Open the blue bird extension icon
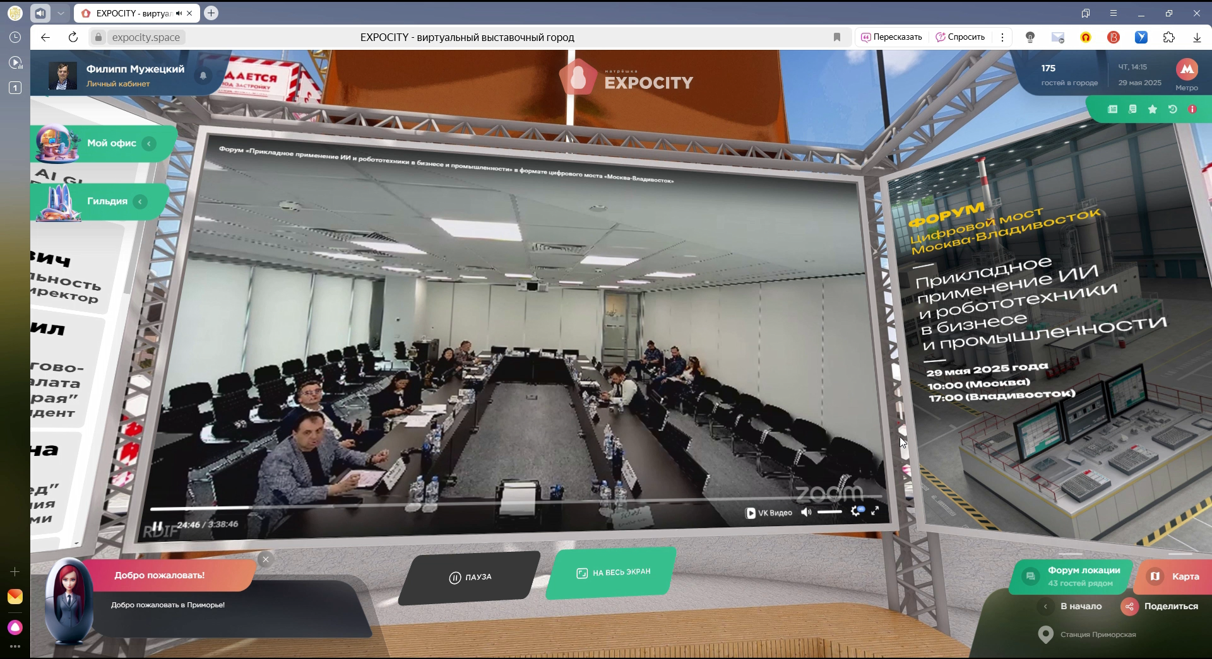This screenshot has width=1212, height=659. pos(1141,37)
